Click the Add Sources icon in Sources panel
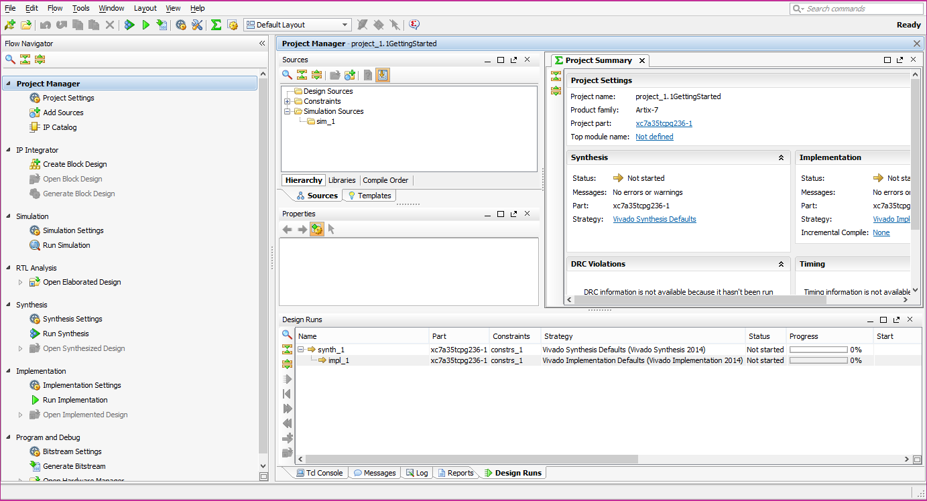 coord(349,74)
